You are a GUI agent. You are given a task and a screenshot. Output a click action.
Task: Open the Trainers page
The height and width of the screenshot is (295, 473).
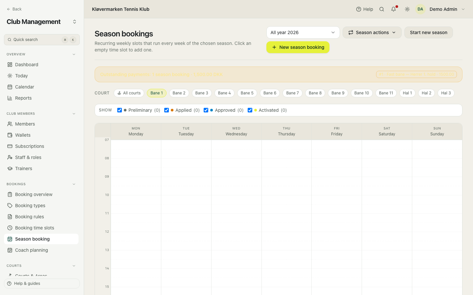(x=41, y=168)
